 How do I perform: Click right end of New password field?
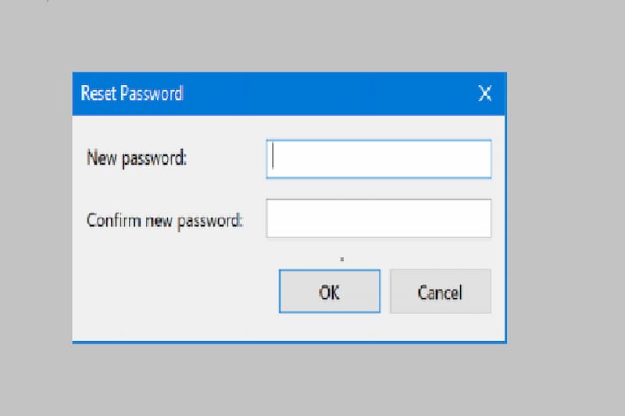click(x=480, y=159)
